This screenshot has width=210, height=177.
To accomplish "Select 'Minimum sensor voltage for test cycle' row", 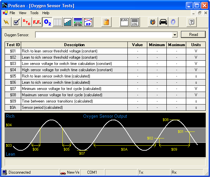I will pyautogui.click(x=105, y=89).
